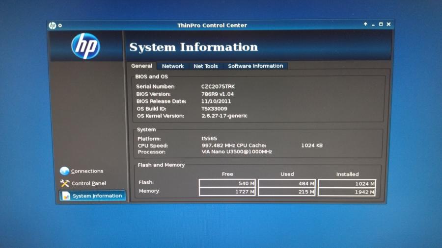Click the BIOS release date 11/10/2011
Screen dimensions: 442x248
click(x=216, y=101)
